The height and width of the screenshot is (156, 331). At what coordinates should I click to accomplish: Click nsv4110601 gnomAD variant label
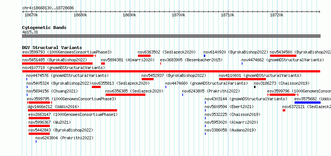[260, 75]
